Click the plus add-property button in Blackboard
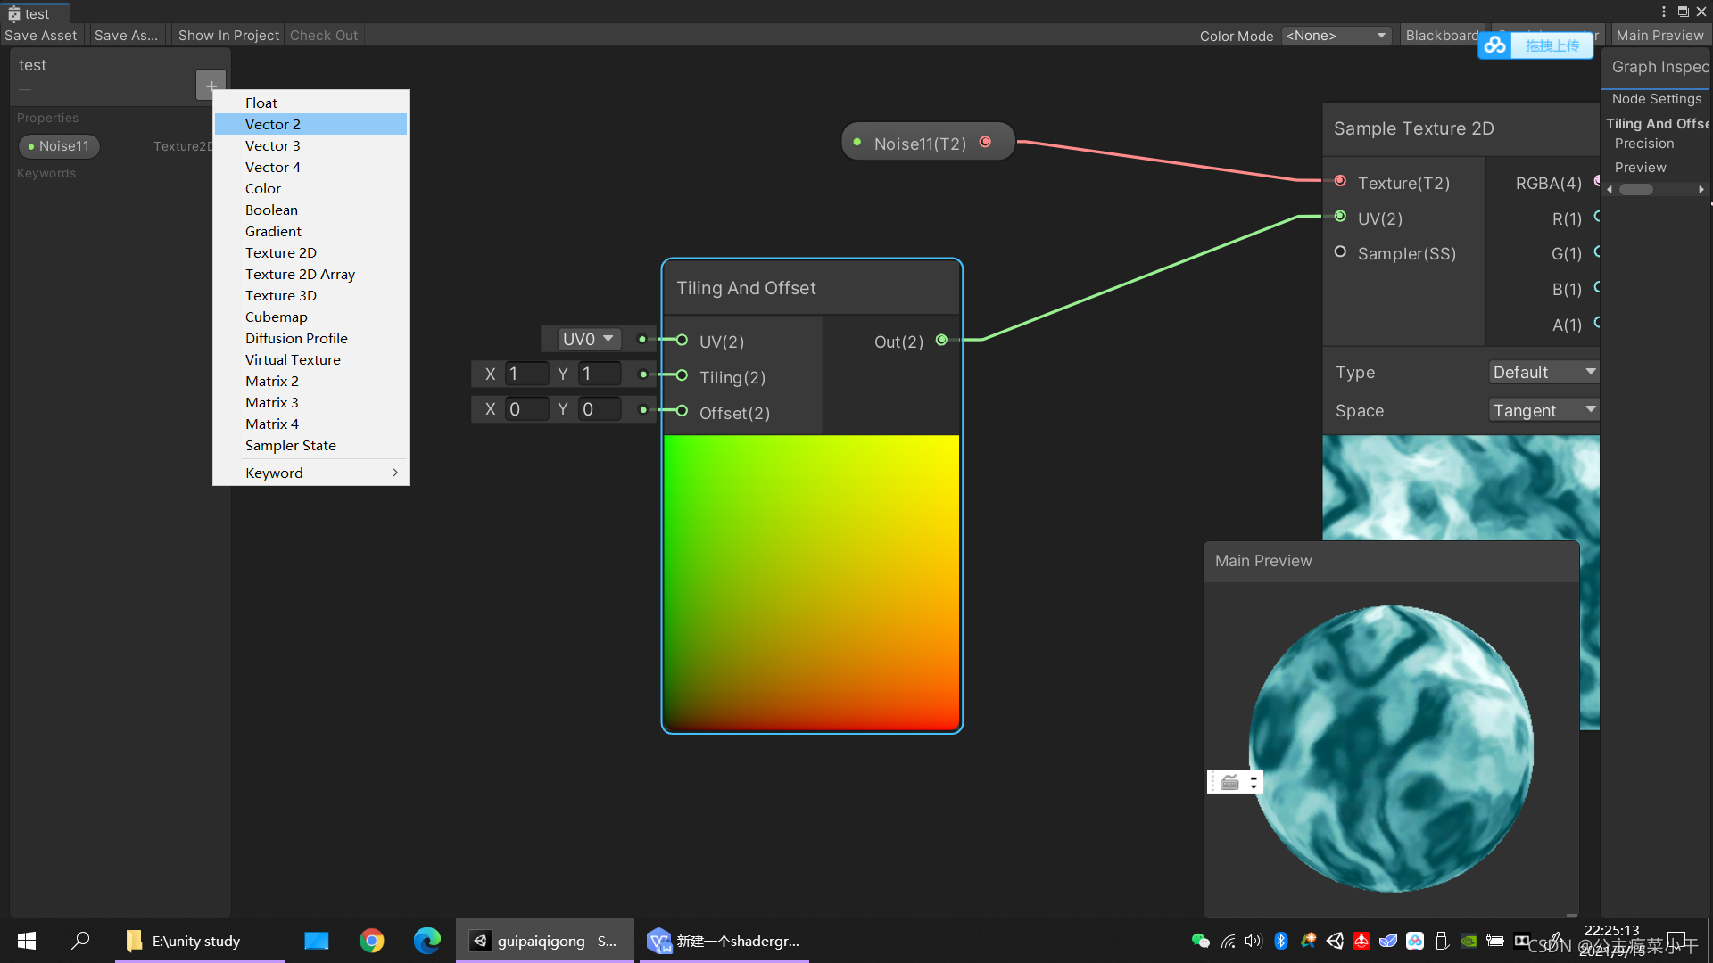The height and width of the screenshot is (963, 1713). (211, 86)
